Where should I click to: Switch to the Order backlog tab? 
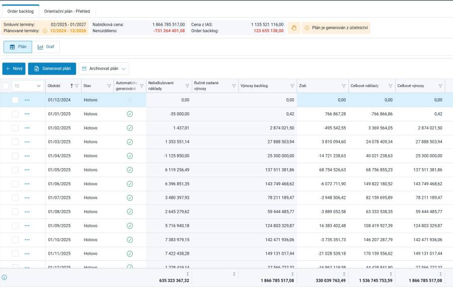pyautogui.click(x=21, y=11)
